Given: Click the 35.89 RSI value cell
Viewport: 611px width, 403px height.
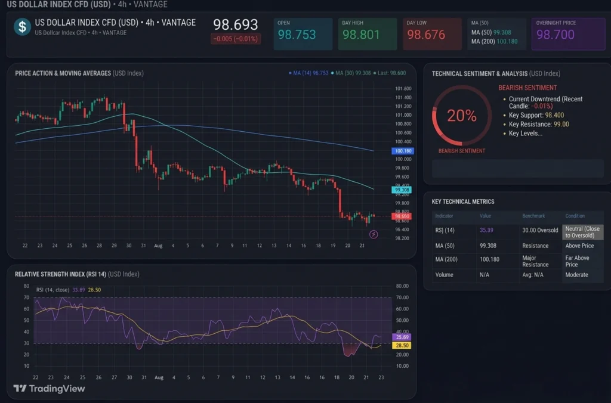Looking at the screenshot, I should (x=486, y=230).
